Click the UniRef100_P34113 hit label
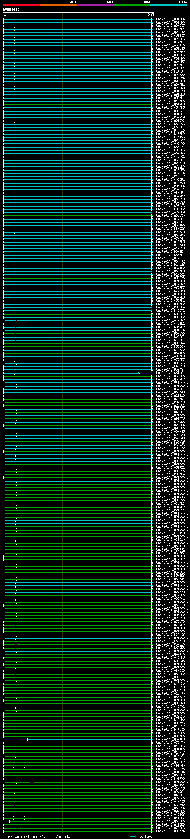This screenshot has height=839, width=190. (170, 402)
